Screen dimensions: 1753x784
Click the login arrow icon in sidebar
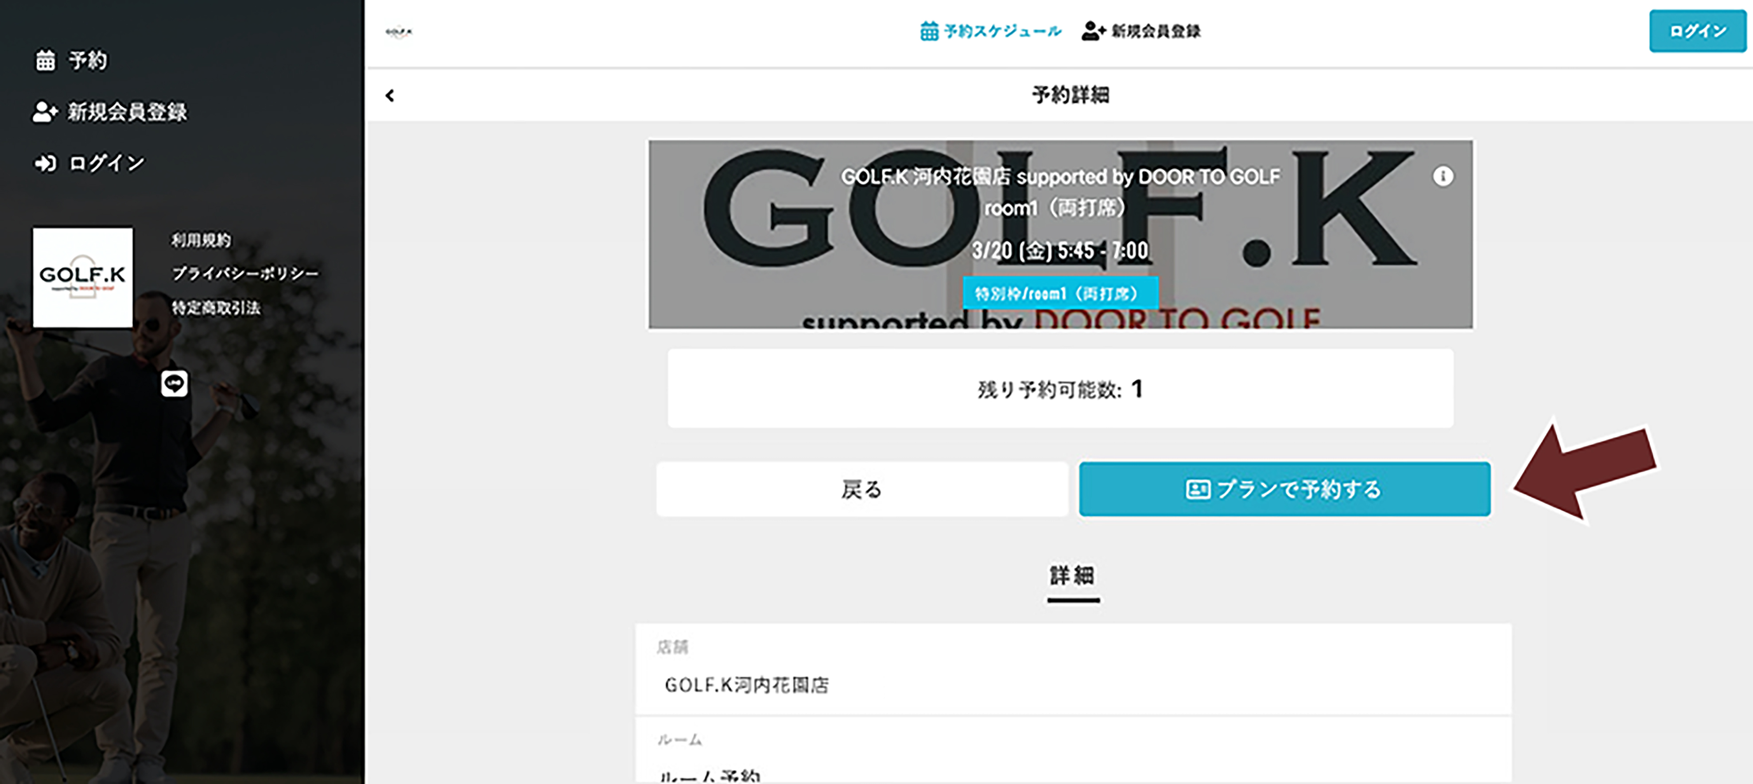[46, 163]
